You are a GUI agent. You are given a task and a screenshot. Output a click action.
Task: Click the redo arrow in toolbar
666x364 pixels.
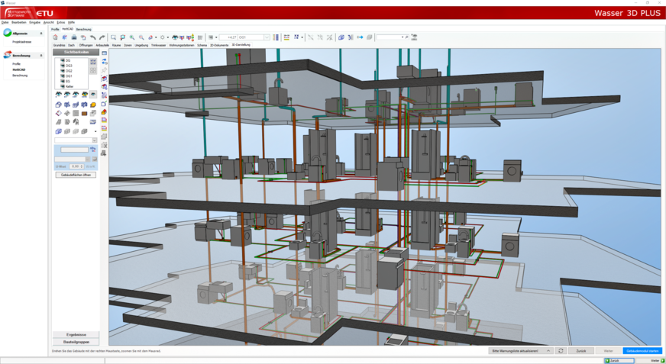click(102, 37)
